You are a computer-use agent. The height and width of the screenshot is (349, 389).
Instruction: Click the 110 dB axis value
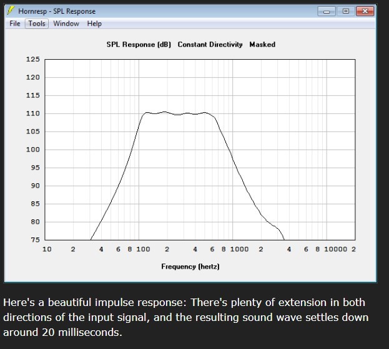click(x=32, y=113)
